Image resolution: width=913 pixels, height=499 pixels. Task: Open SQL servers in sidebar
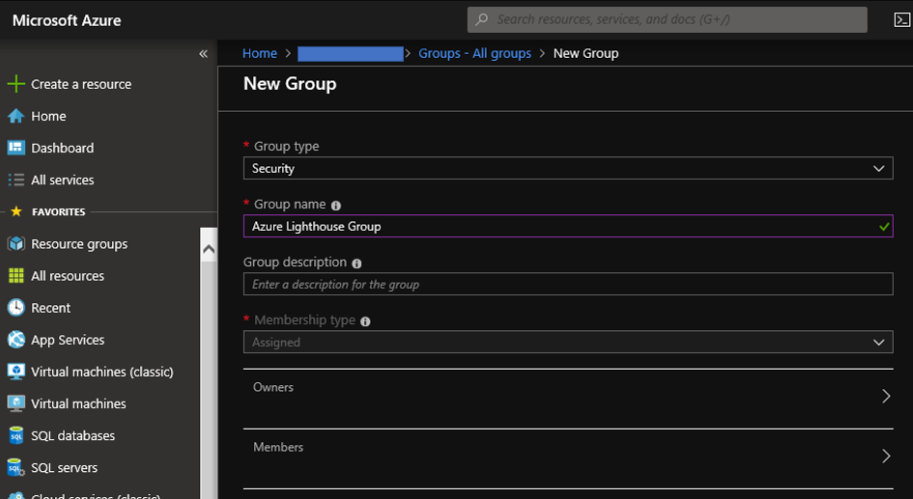[64, 467]
